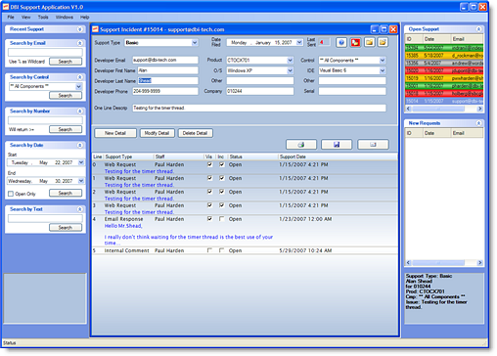Click the printer icon button
Viewport: 497px width, 356px height.
click(x=301, y=145)
